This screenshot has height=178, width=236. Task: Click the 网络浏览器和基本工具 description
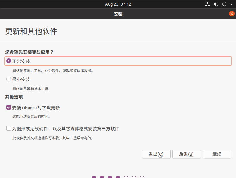30,89
